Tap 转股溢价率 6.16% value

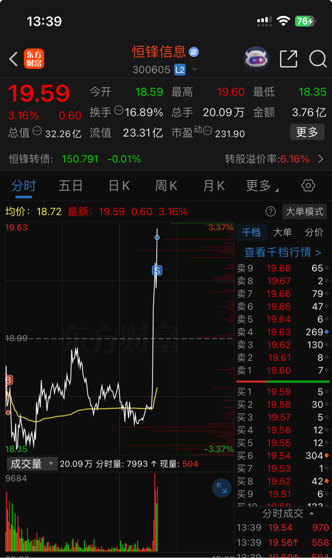pyautogui.click(x=295, y=159)
